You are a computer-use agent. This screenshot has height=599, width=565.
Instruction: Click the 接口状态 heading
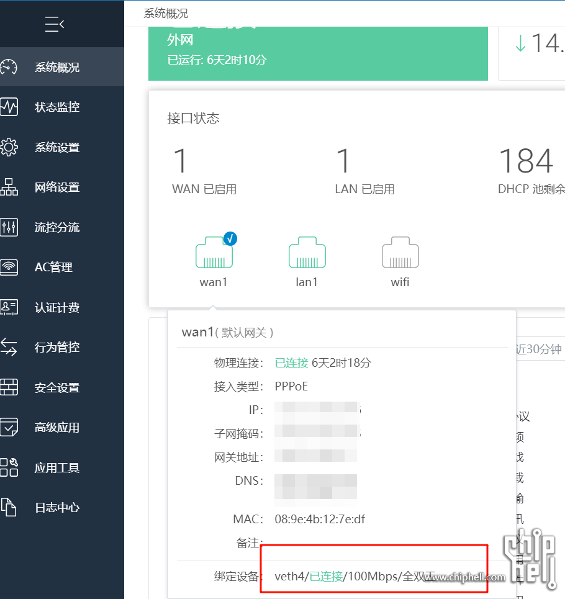coord(193,118)
